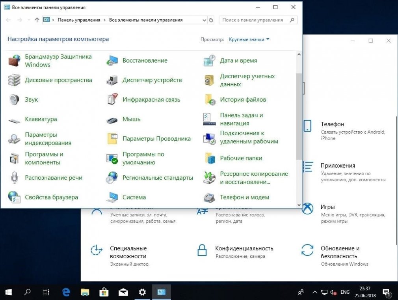Open recent locations dropdown arrow

tap(29, 20)
